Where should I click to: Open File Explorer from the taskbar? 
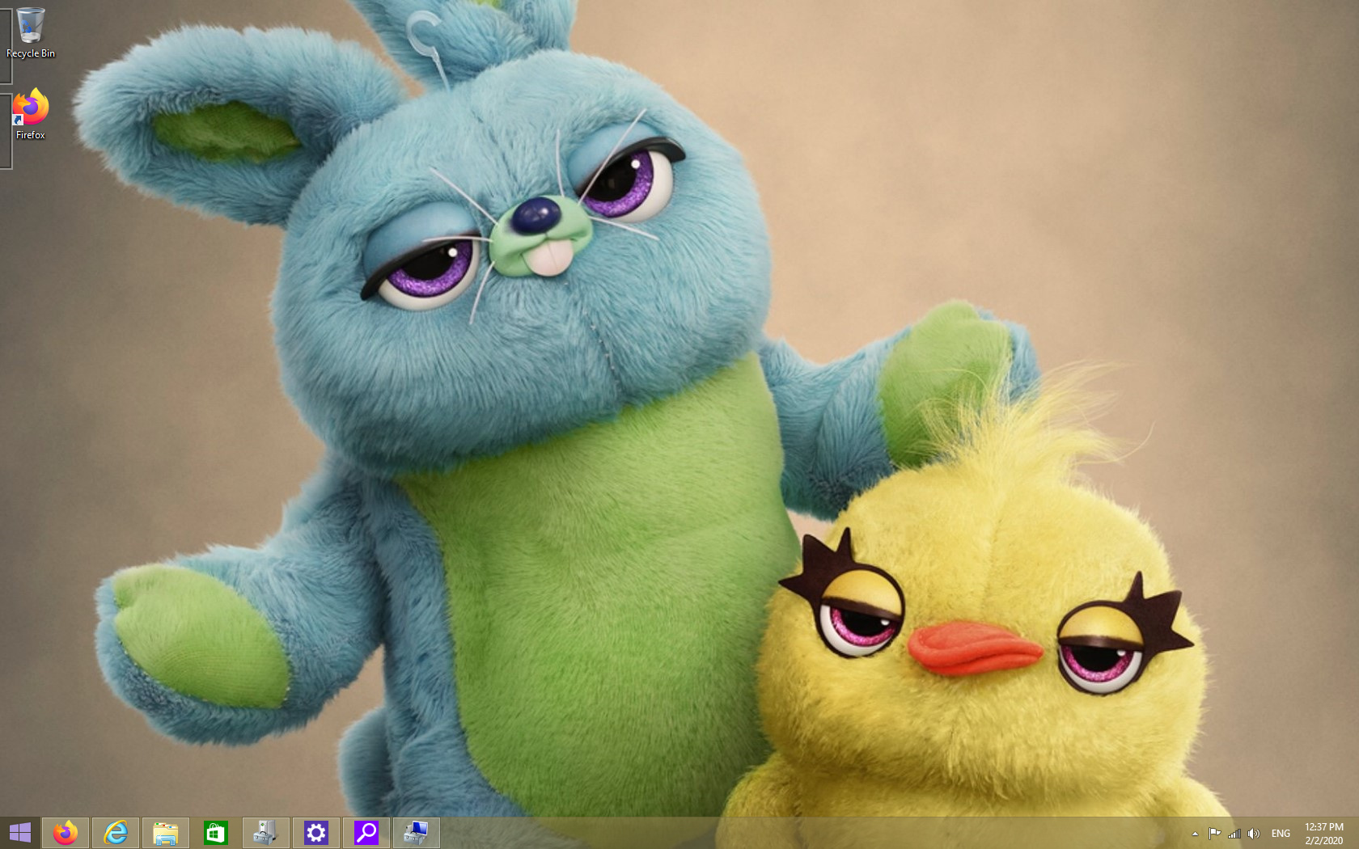tap(166, 833)
